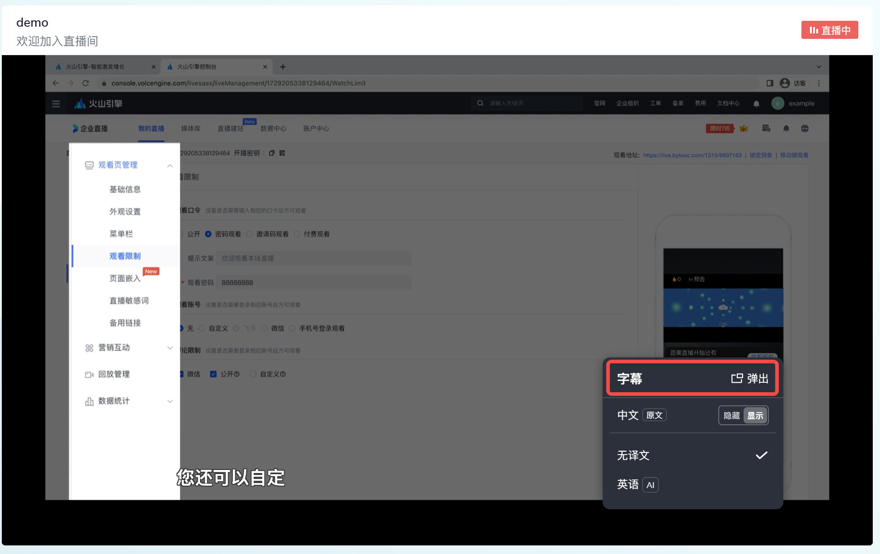Click the notification bell in top bar
This screenshot has height=554, width=880.
pyautogui.click(x=756, y=103)
